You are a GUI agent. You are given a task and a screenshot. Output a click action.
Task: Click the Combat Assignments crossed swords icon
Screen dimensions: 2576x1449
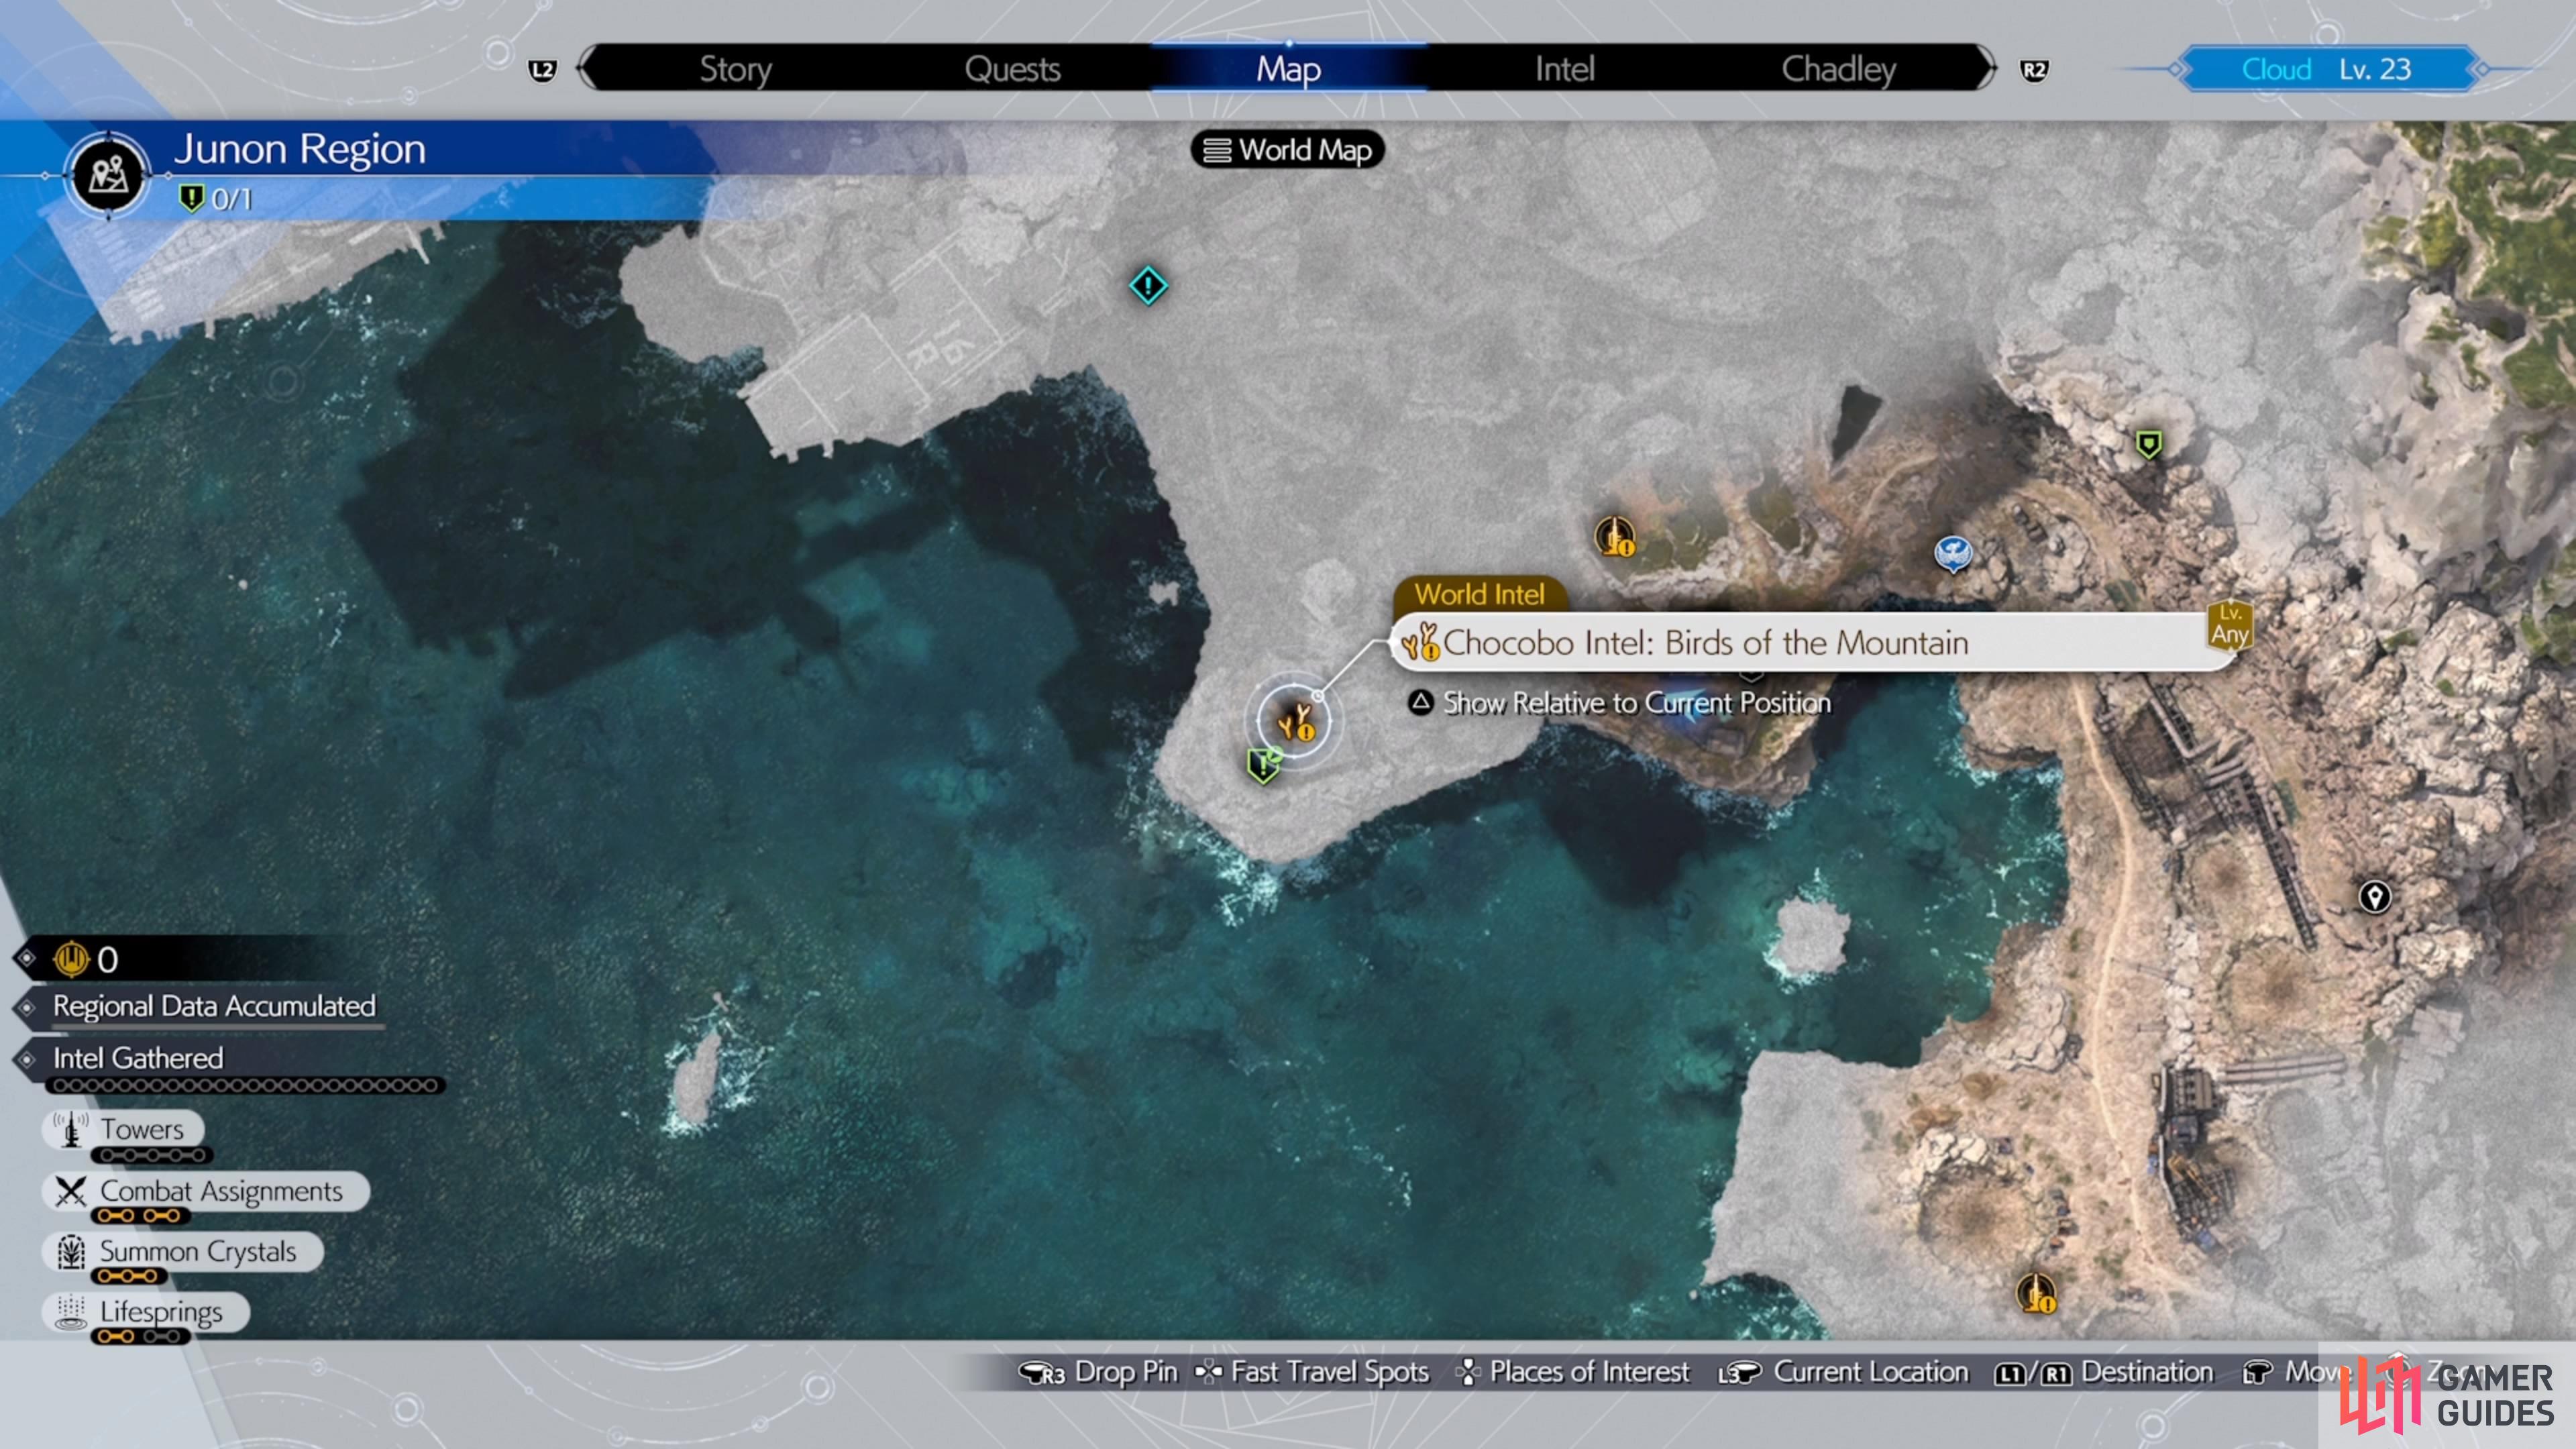[70, 1191]
